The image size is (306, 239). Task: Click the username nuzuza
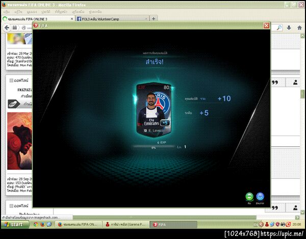(24, 90)
